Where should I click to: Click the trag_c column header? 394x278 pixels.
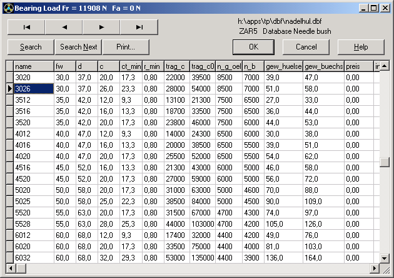pyautogui.click(x=177, y=66)
